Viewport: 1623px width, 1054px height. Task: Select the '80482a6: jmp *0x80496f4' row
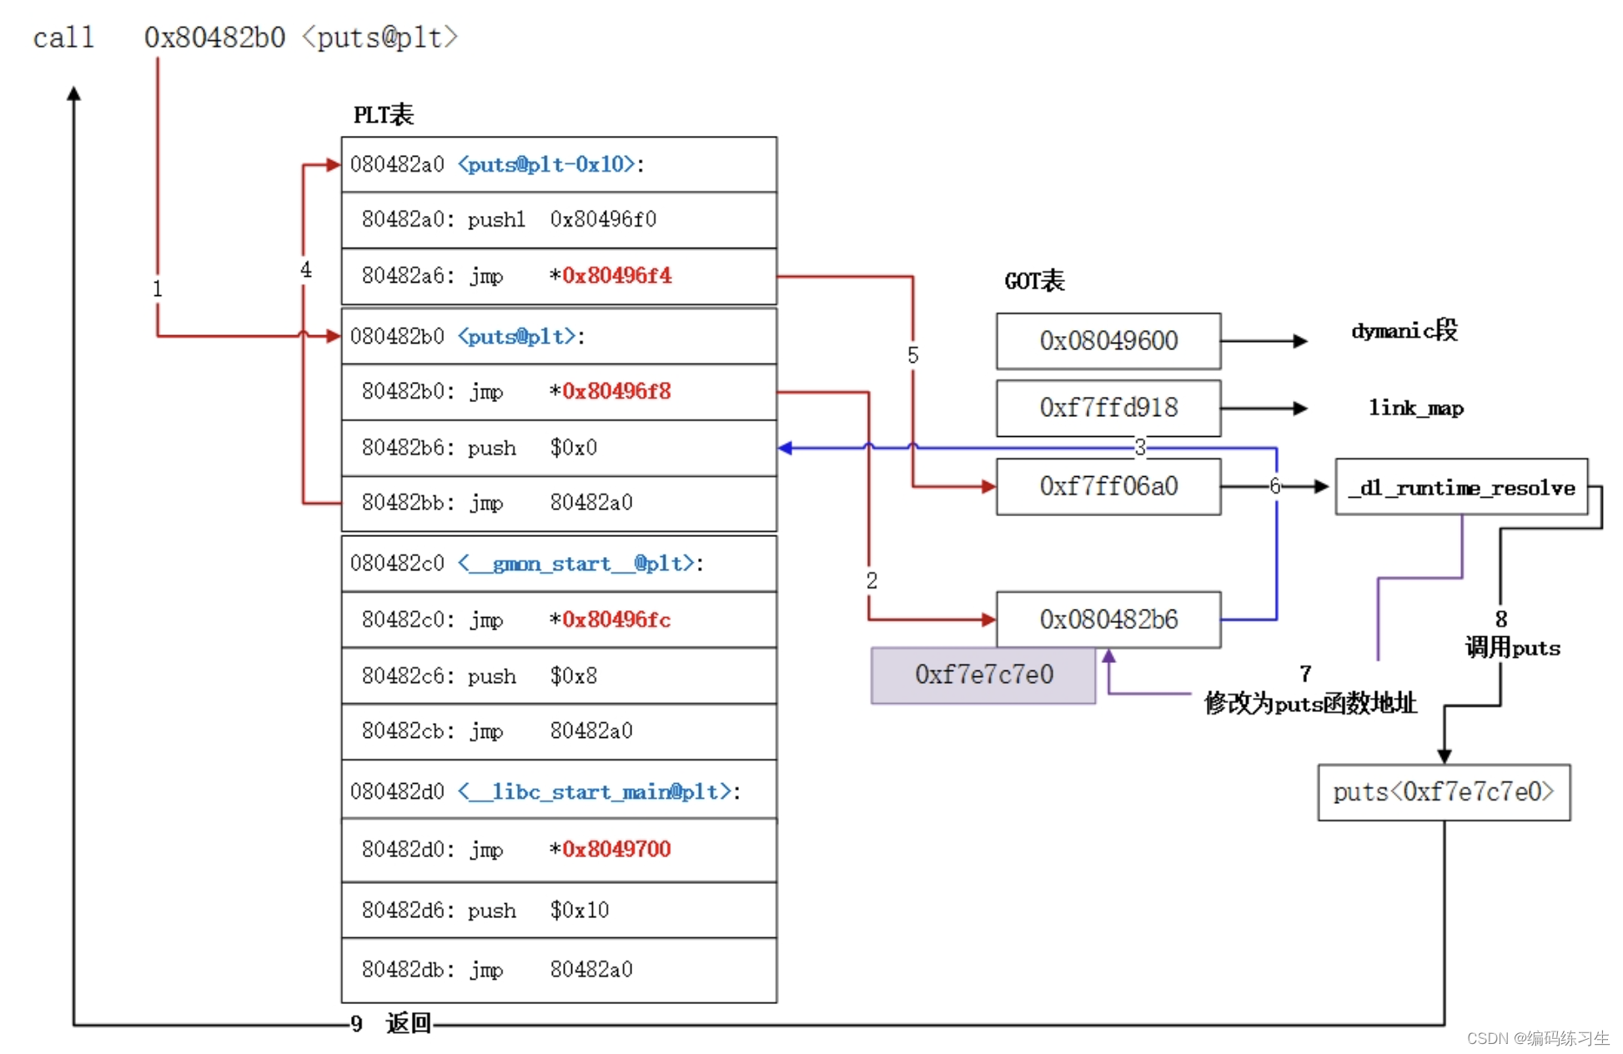click(x=559, y=276)
